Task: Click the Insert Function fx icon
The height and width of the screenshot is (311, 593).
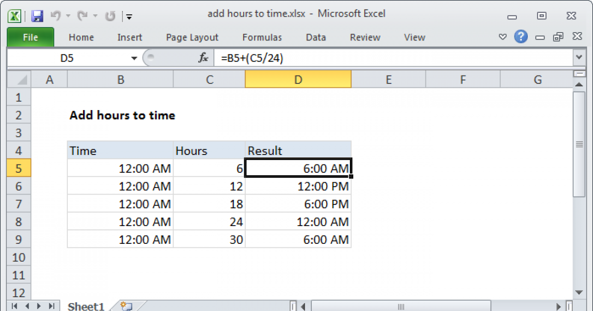Action: coord(203,58)
